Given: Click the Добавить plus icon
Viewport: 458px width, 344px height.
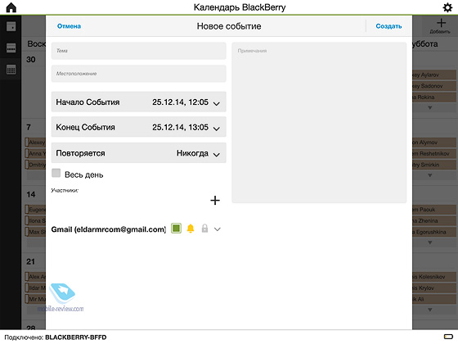Looking at the screenshot, I should [441, 23].
